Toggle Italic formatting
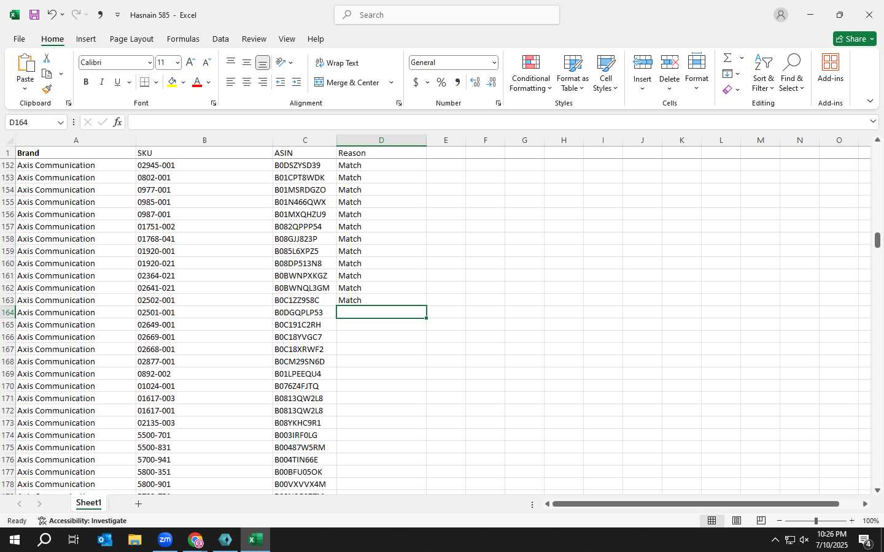 pos(102,82)
